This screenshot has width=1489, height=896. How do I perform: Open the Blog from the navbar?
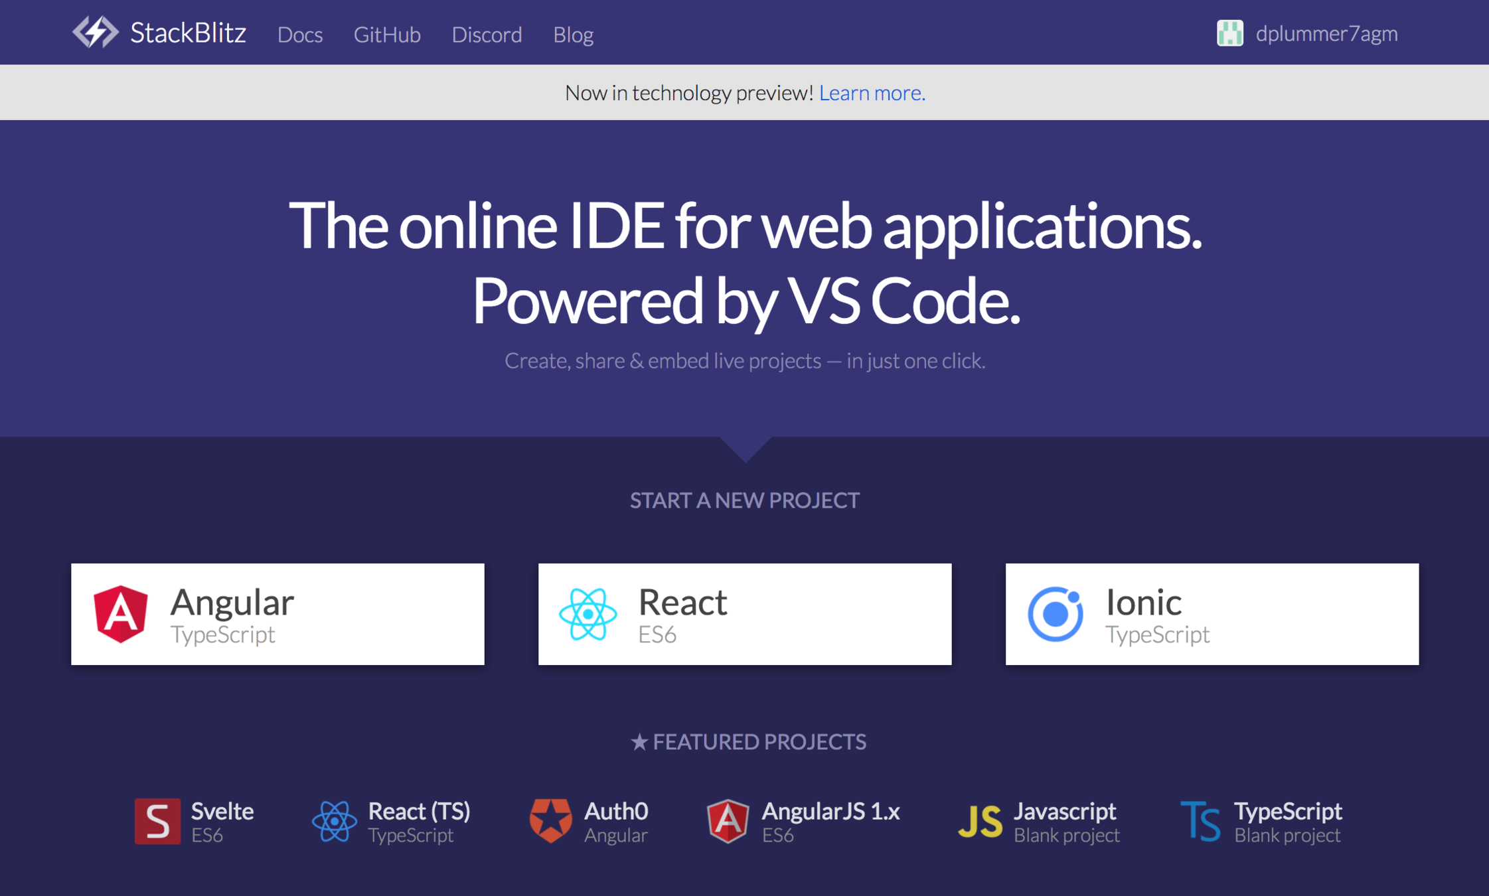click(x=573, y=35)
